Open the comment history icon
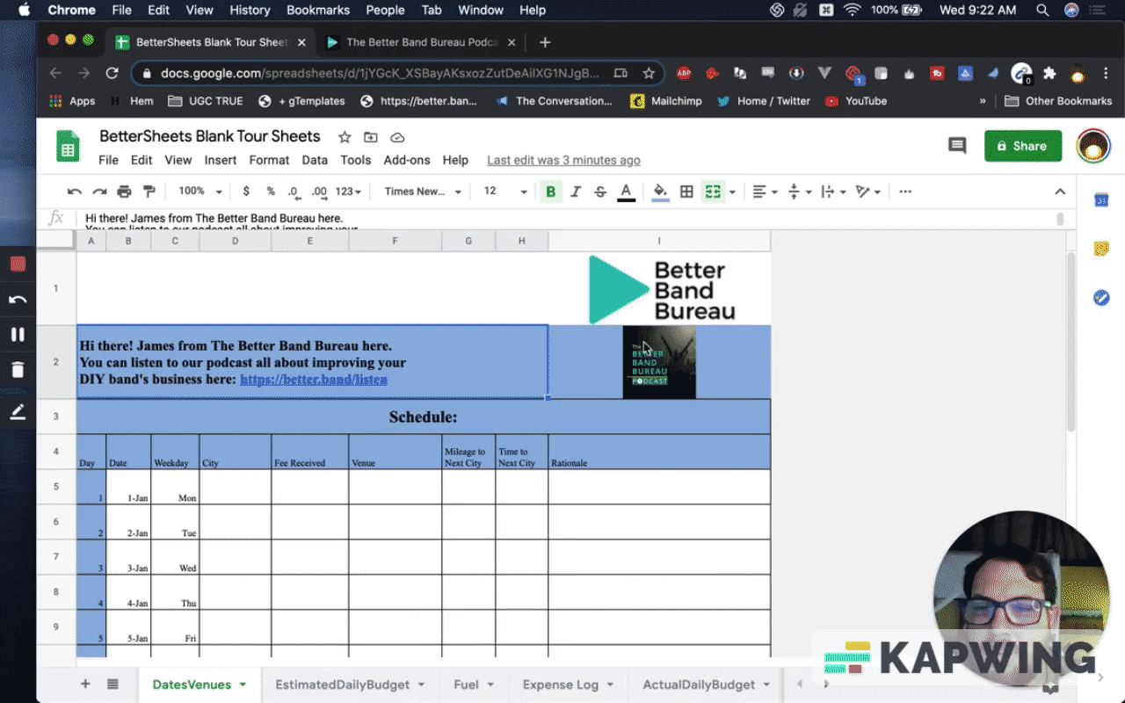The image size is (1125, 703). (x=957, y=146)
